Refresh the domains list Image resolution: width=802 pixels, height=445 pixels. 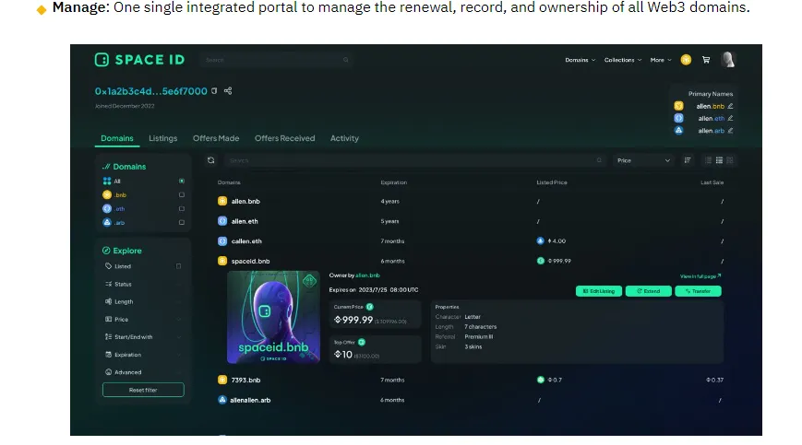click(x=210, y=160)
